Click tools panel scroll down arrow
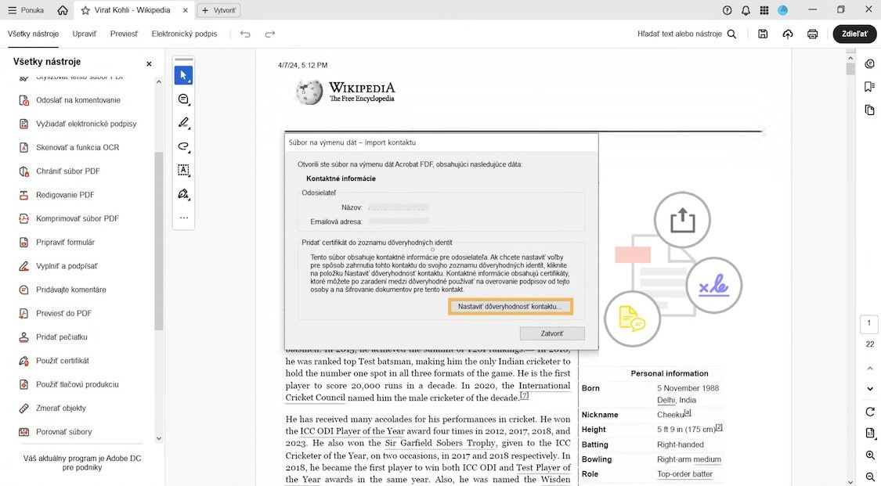 click(158, 439)
